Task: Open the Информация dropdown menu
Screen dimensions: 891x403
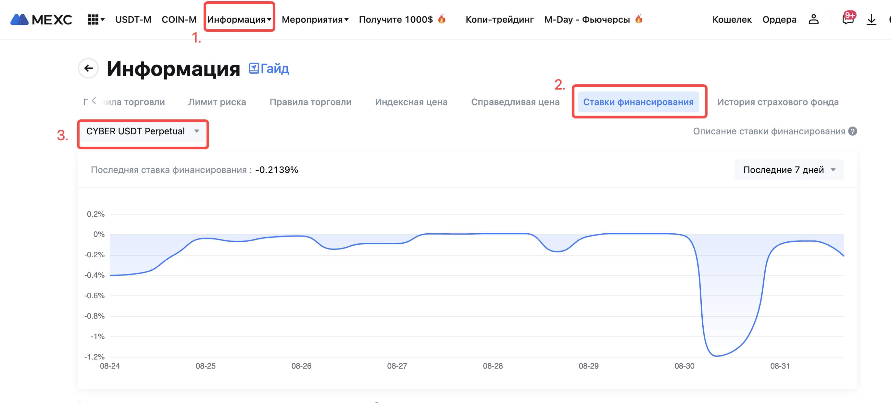Action: pos(239,20)
